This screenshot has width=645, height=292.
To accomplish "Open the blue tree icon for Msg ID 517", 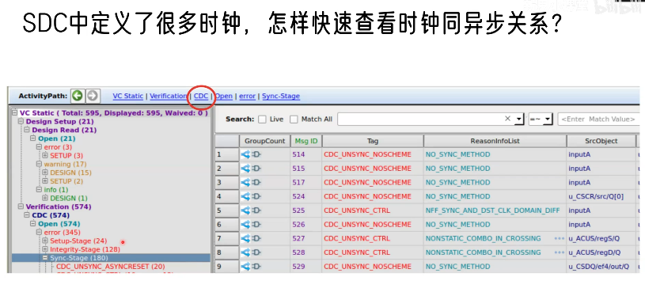I will pos(245,183).
